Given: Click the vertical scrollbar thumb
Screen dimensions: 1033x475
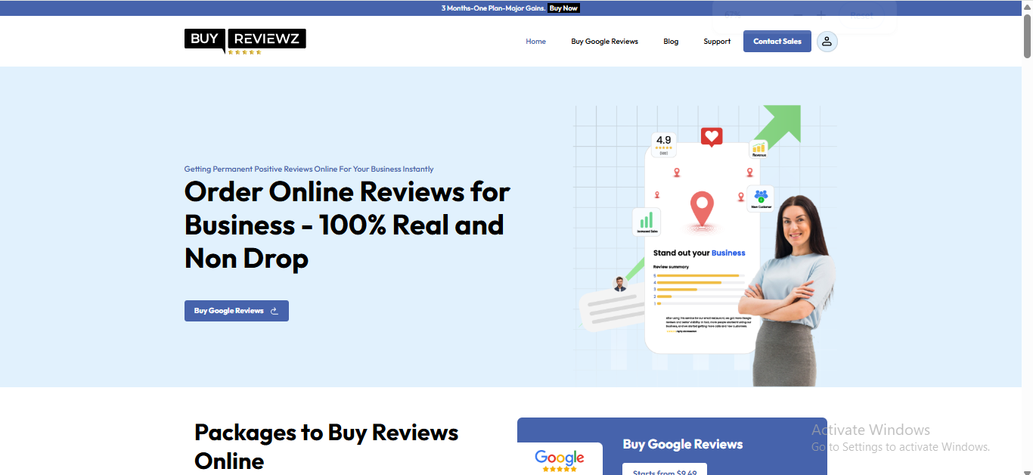Looking at the screenshot, I should [x=1027, y=36].
